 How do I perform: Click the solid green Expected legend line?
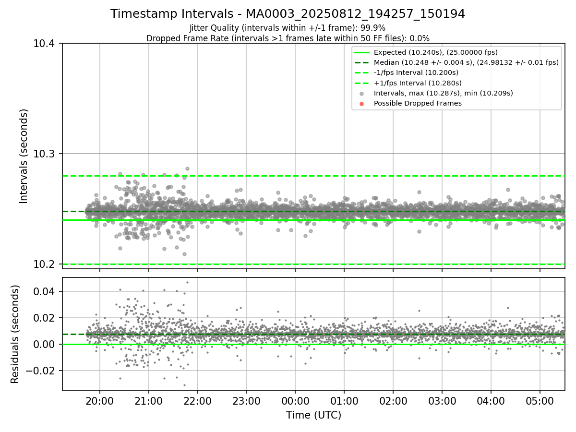362,53
